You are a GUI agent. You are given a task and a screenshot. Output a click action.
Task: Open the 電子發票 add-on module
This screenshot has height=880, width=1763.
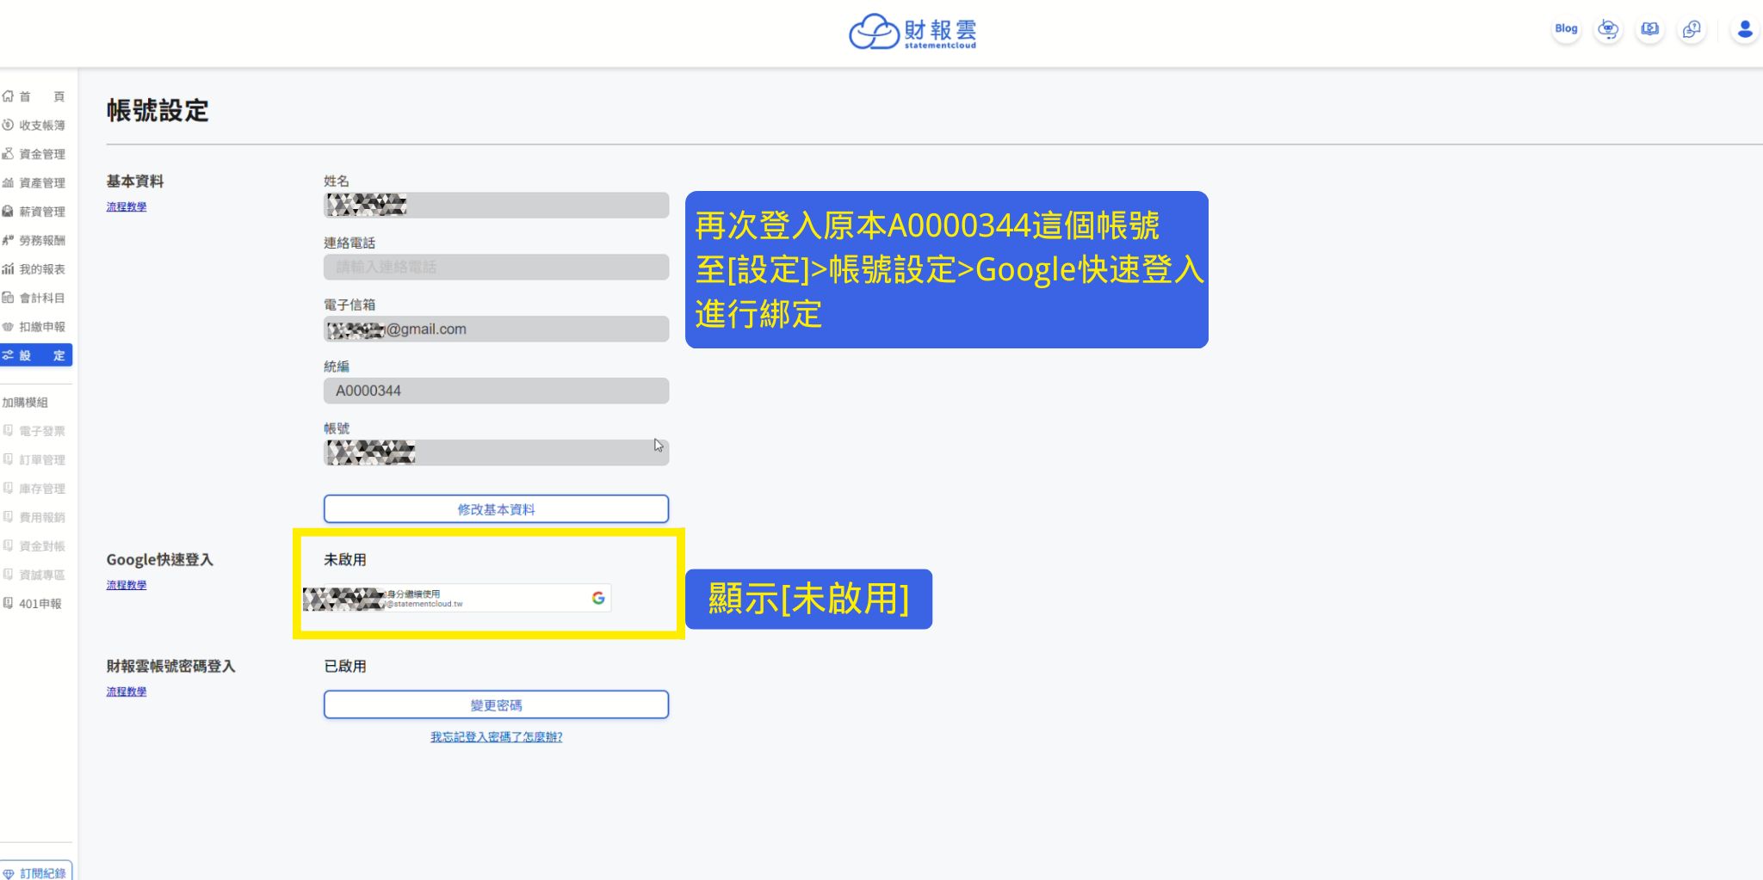tap(34, 431)
